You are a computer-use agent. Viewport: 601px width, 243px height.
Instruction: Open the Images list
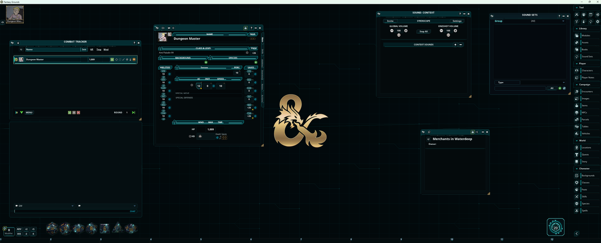[586, 99]
